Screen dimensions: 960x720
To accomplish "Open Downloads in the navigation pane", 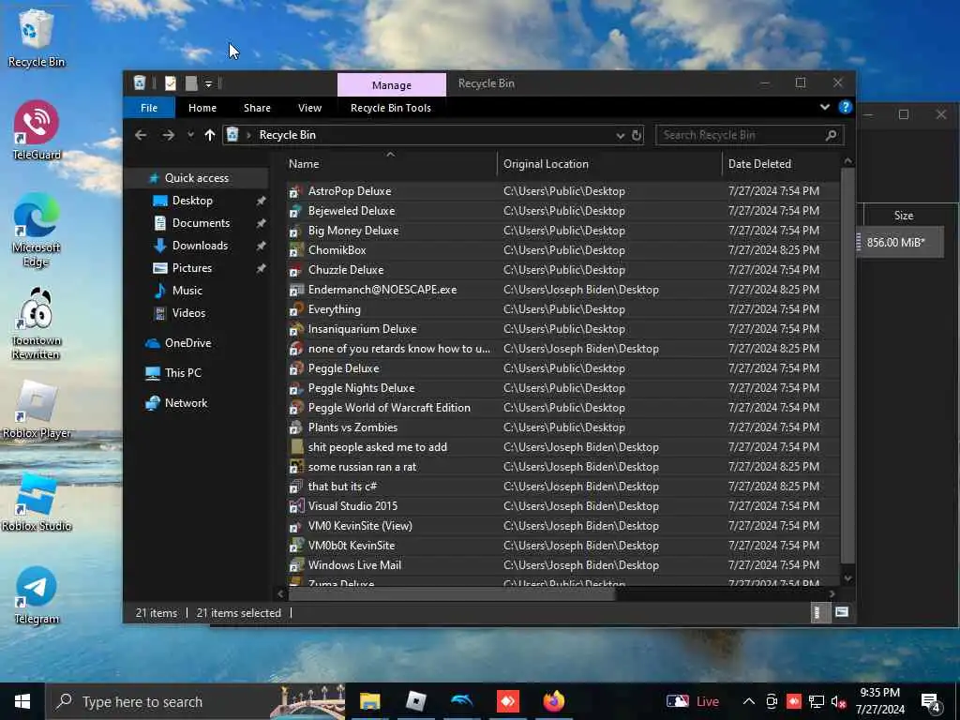I will click(200, 246).
